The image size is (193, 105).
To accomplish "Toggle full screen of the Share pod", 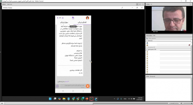I will [143, 4].
